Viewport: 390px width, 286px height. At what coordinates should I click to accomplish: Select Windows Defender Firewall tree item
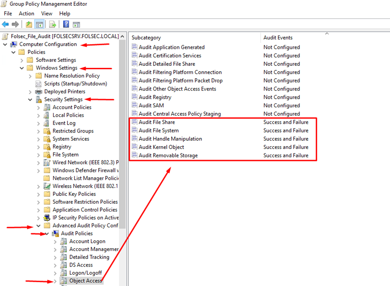pos(85,170)
